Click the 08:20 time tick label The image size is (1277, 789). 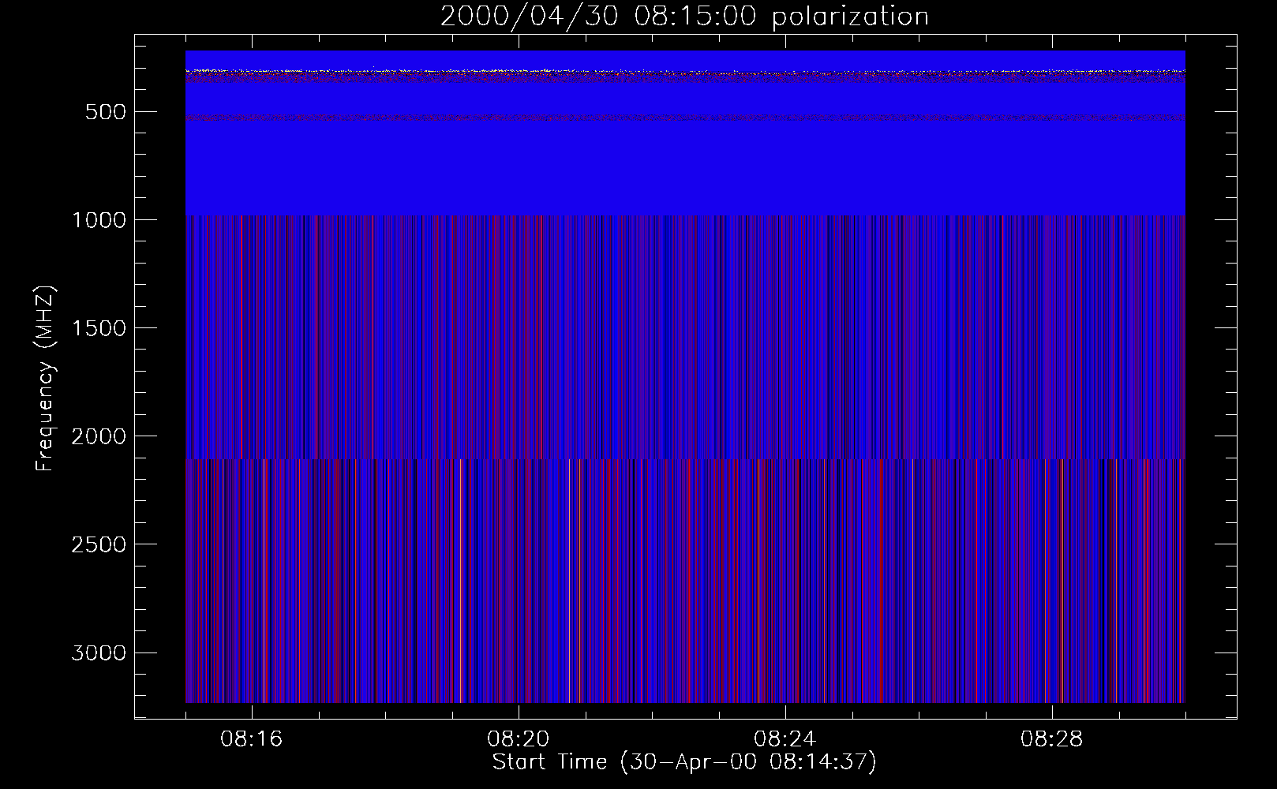518,739
